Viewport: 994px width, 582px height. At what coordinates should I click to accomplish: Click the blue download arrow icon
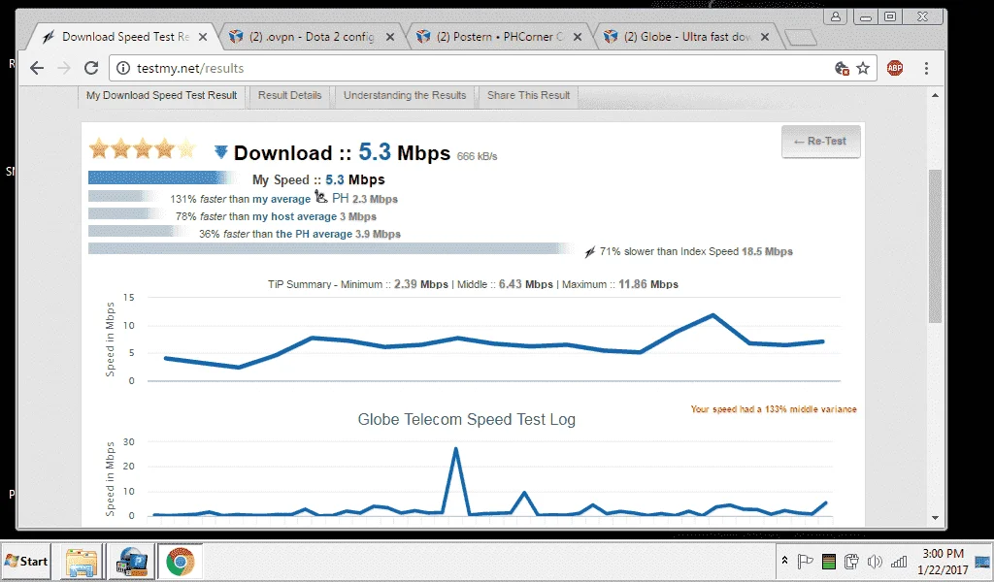220,151
